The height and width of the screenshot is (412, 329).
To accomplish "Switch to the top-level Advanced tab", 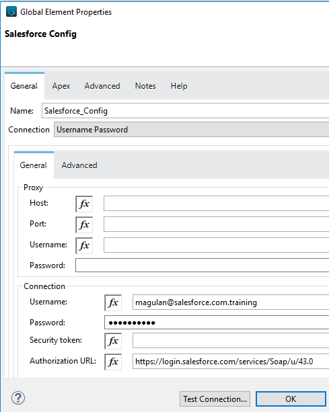I will click(x=102, y=86).
